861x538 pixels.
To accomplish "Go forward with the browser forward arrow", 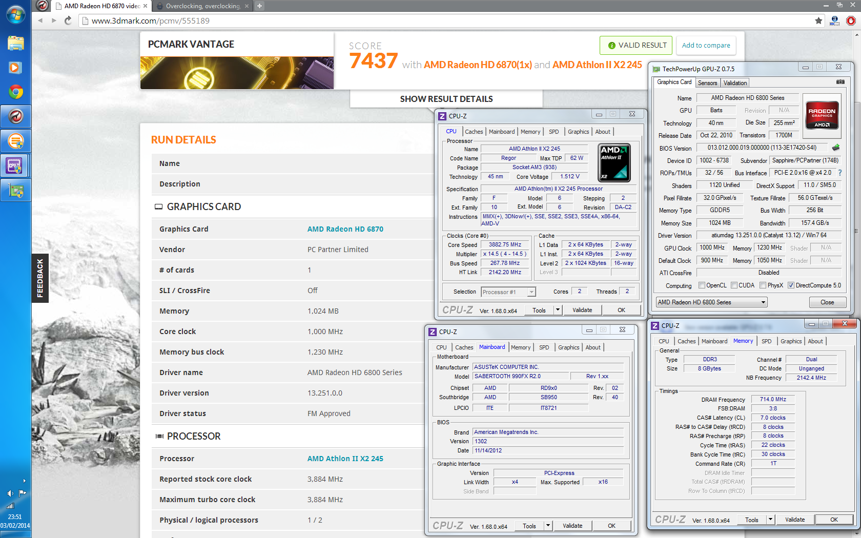I will pyautogui.click(x=54, y=20).
